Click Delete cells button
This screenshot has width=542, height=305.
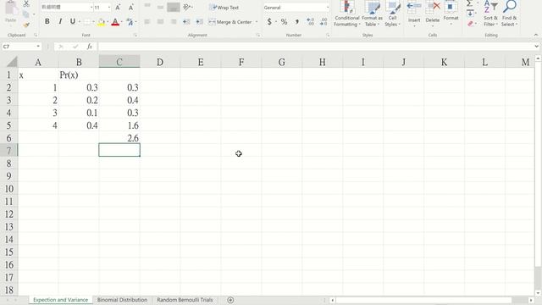433,14
